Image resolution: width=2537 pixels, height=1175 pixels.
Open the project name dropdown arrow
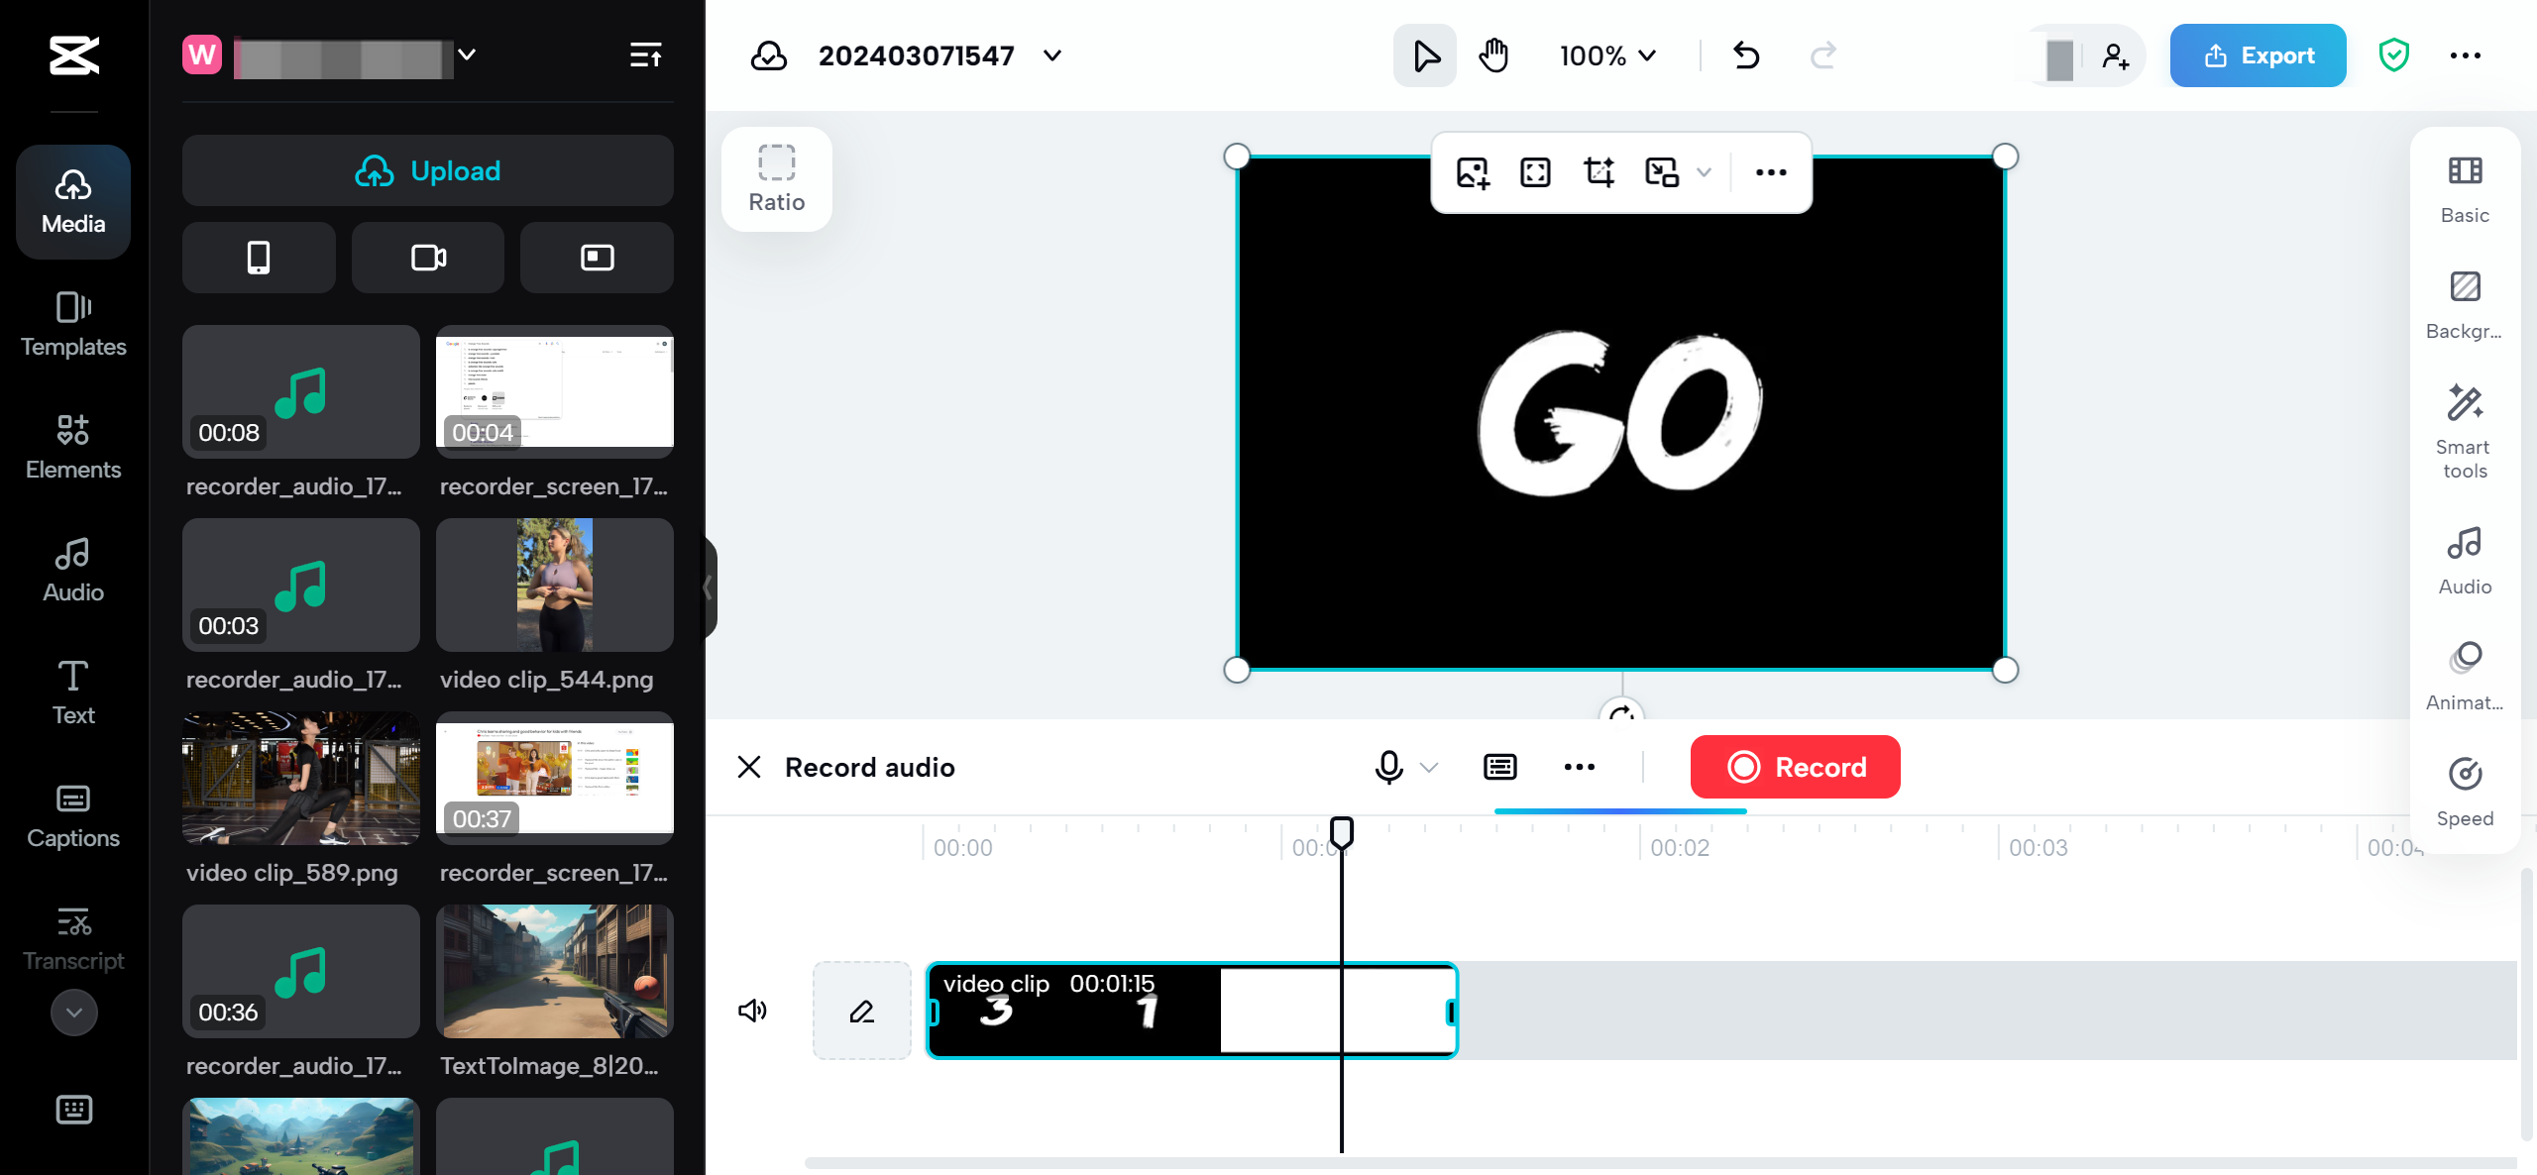pos(1052,55)
